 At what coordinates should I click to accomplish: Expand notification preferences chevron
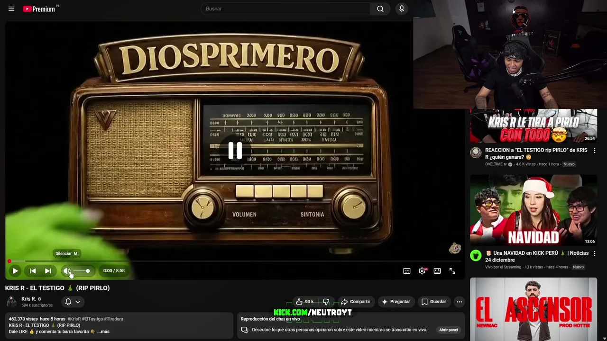click(78, 302)
